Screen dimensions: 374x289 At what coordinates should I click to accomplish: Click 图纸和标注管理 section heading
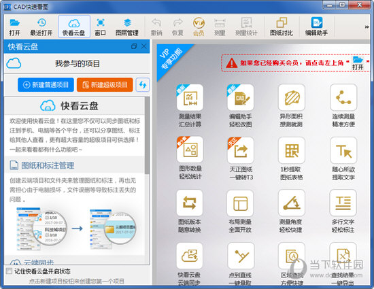[48, 165]
